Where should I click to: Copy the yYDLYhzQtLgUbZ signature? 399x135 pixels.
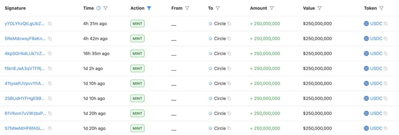[50, 24]
